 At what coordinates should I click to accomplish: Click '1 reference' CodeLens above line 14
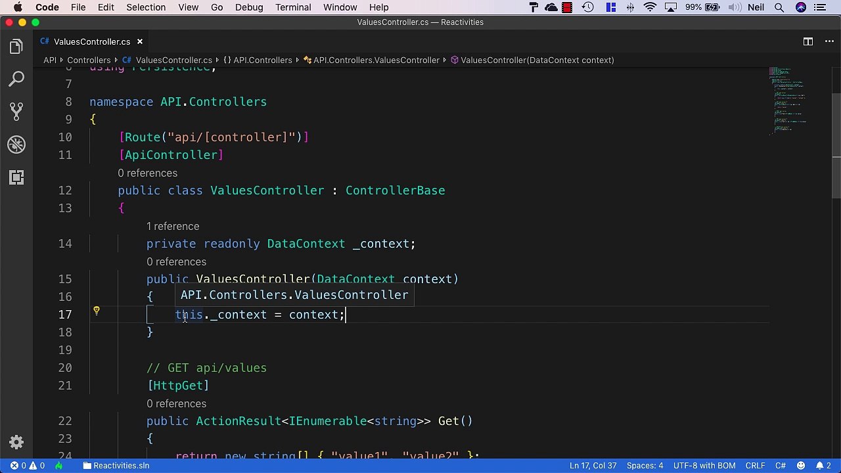[x=172, y=226]
